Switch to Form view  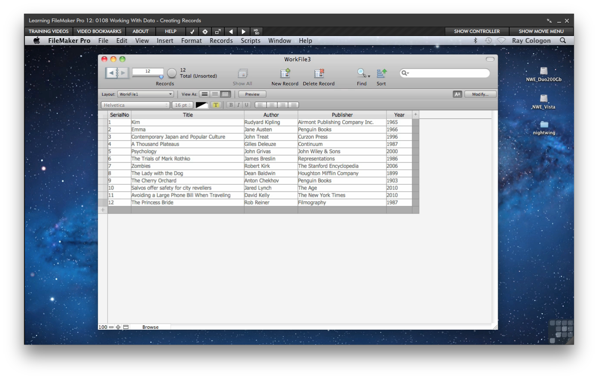pyautogui.click(x=205, y=94)
